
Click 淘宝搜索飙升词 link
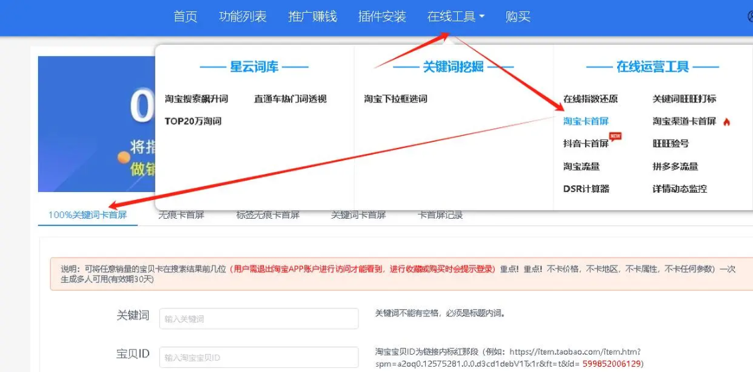tap(196, 100)
